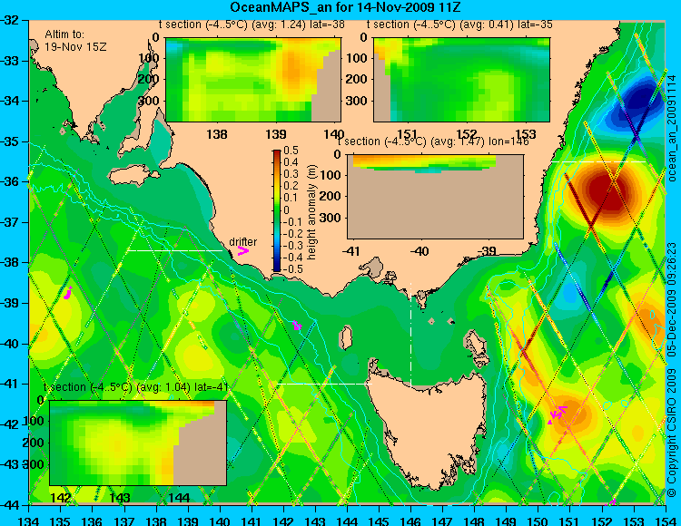
Task: Click the magenta drifter arrow beside "drifter" label
Action: [242, 250]
